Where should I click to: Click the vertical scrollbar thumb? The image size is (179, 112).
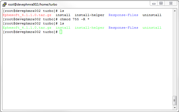click(174, 101)
